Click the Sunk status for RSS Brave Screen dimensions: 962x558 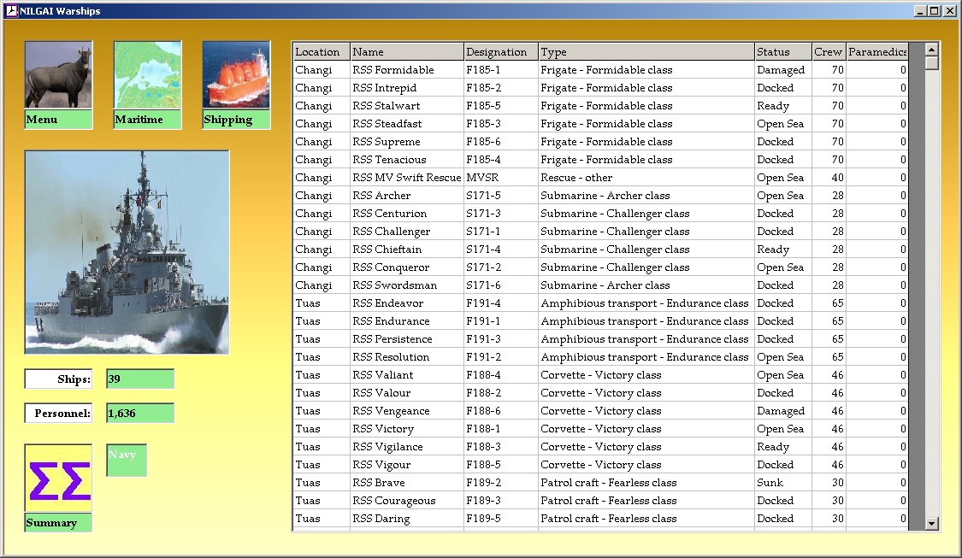(770, 483)
